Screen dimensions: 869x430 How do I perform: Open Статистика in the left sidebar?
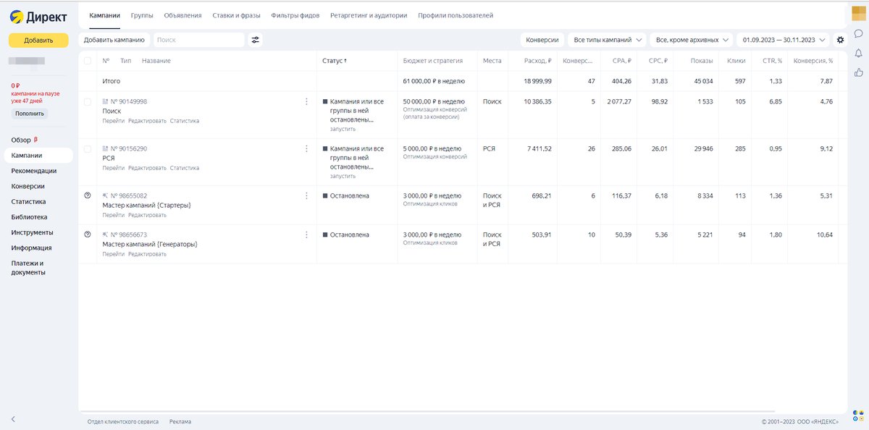(x=29, y=202)
